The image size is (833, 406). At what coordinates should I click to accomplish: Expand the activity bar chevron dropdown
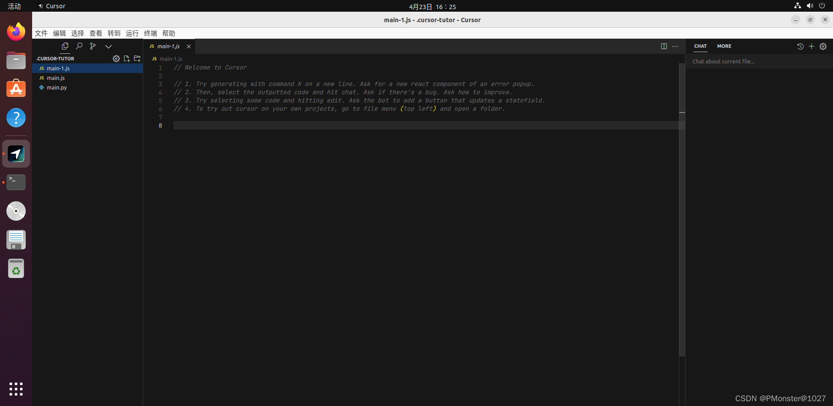(x=108, y=46)
